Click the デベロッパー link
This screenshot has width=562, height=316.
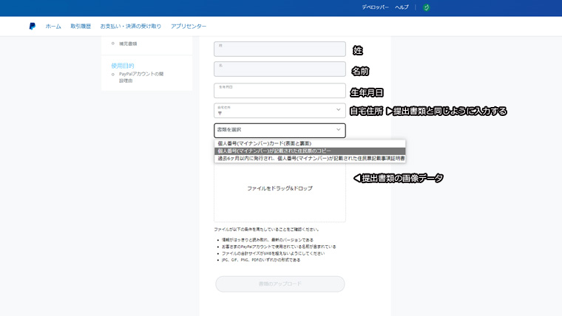(375, 7)
